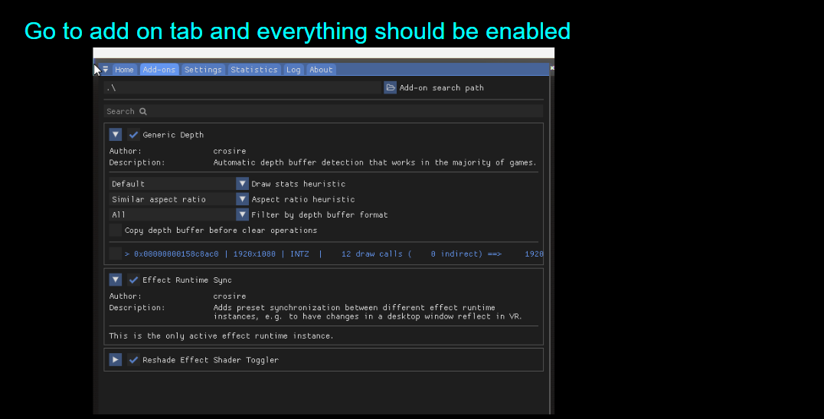Click the '12 draw calls' depth buffer entry
This screenshot has width=824, height=419.
click(334, 254)
